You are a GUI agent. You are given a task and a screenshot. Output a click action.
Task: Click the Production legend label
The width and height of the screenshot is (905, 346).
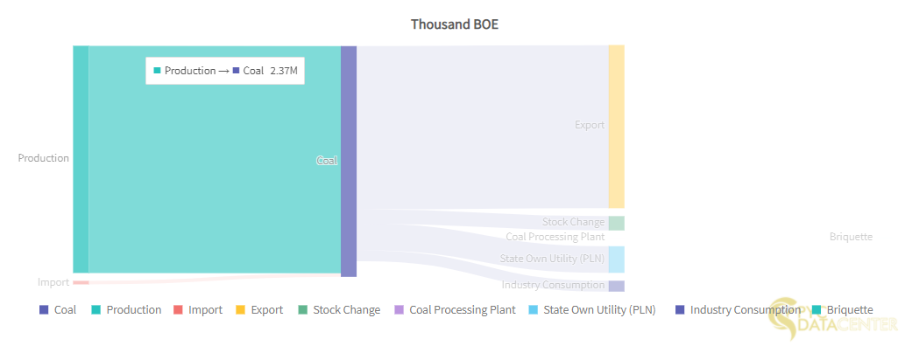134,309
